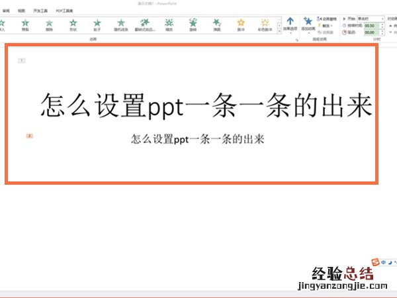Select the 擦除 (Wipe) animation effect

click(48, 25)
